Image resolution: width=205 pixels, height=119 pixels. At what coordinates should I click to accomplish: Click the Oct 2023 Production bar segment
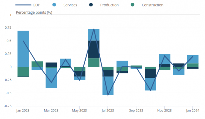point(151,74)
